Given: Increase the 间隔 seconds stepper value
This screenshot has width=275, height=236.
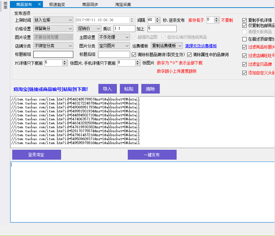Looking at the screenshot, I should [x=157, y=19].
